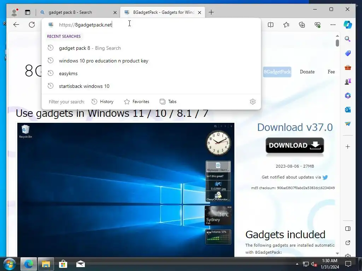362x271 pixels.
Task: Open the muted volume tray icon
Action: click(x=314, y=264)
